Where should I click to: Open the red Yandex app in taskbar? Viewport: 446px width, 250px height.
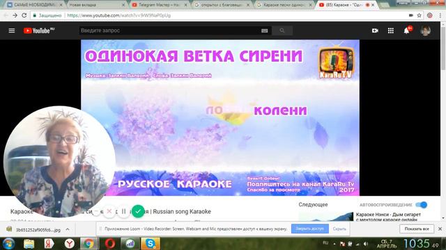point(49,244)
